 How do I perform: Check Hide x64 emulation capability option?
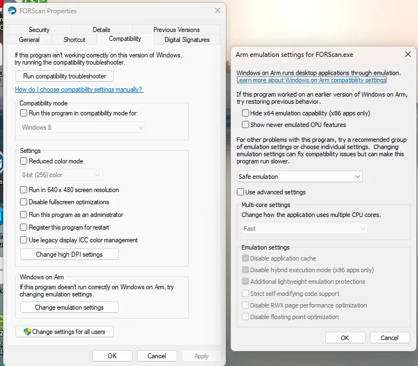[246, 113]
